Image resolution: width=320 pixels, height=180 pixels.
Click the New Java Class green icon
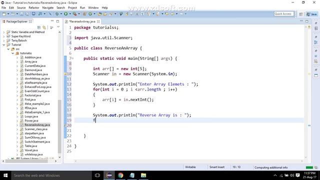pos(90,14)
